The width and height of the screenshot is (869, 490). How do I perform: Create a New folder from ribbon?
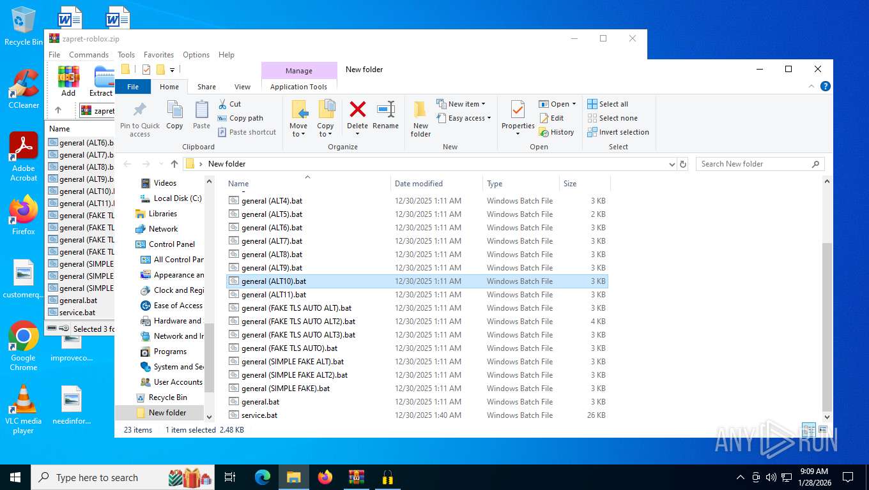[x=420, y=119]
